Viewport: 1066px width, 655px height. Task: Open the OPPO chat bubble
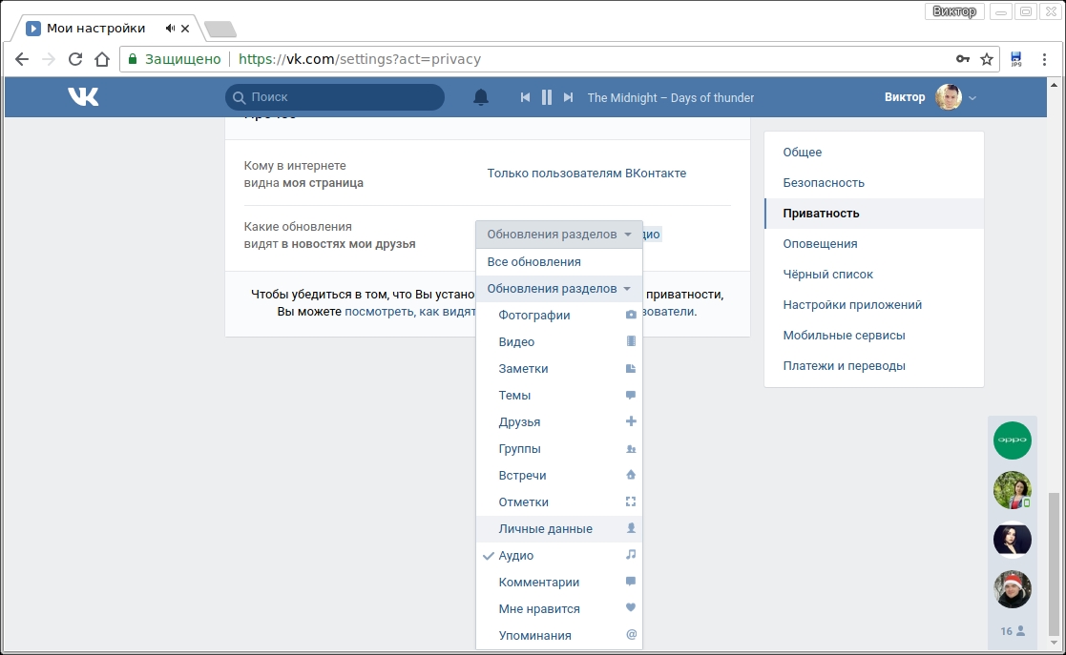click(1013, 440)
